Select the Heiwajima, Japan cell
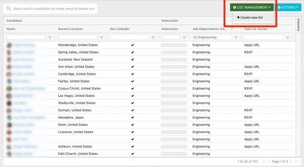 71,118
